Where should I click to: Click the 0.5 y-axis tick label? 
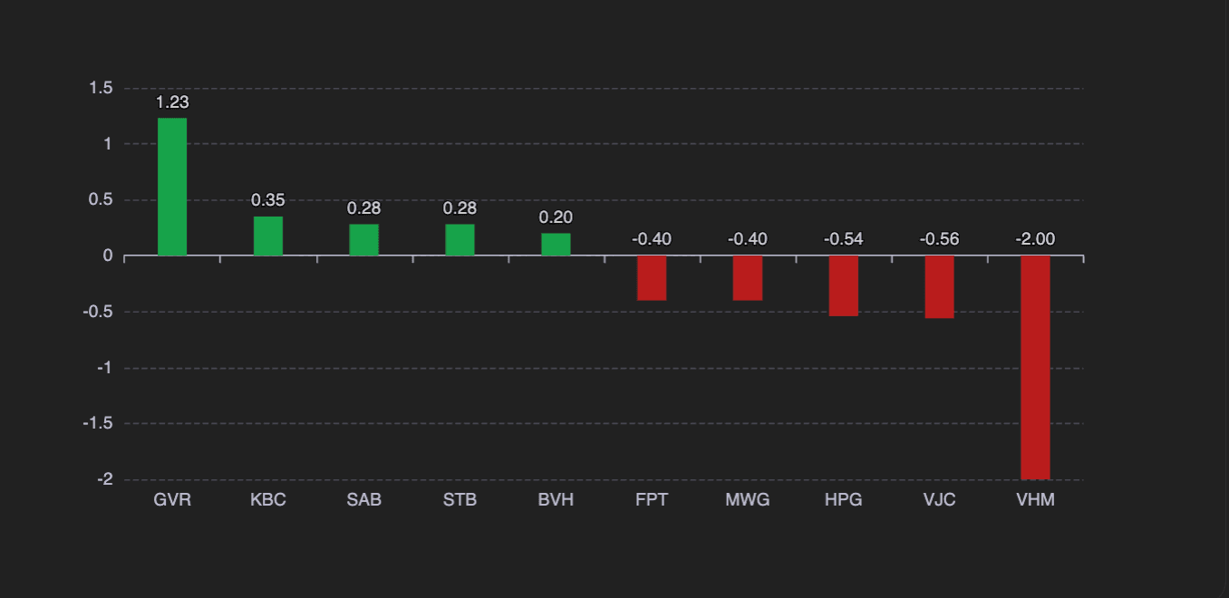[x=102, y=200]
